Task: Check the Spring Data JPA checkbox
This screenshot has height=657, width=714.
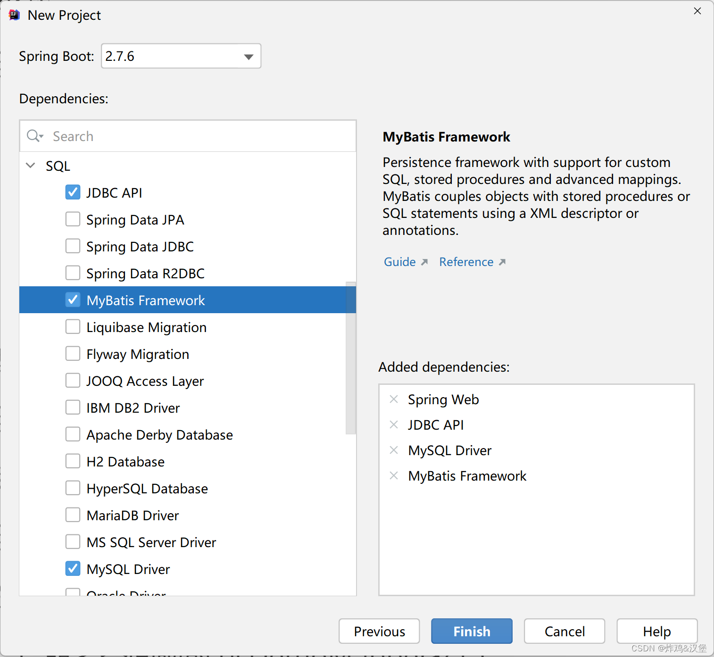Action: (x=73, y=219)
